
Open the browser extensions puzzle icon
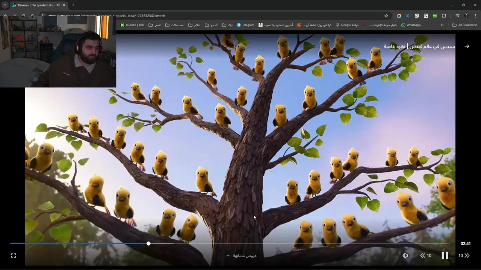click(x=444, y=16)
